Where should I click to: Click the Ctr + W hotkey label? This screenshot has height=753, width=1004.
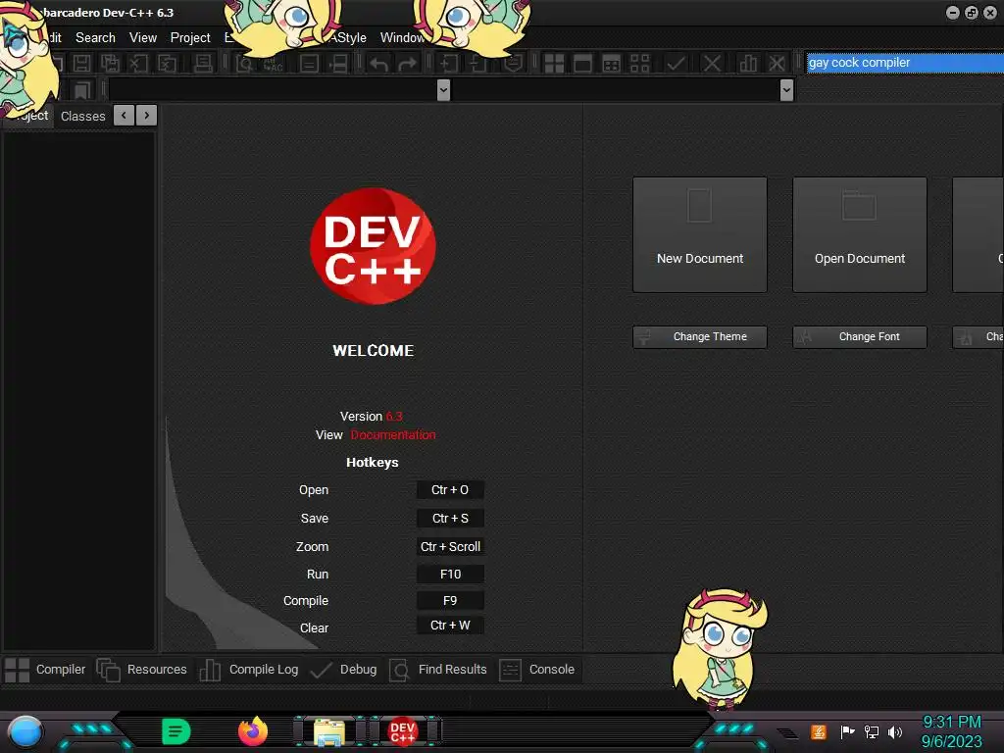click(450, 626)
